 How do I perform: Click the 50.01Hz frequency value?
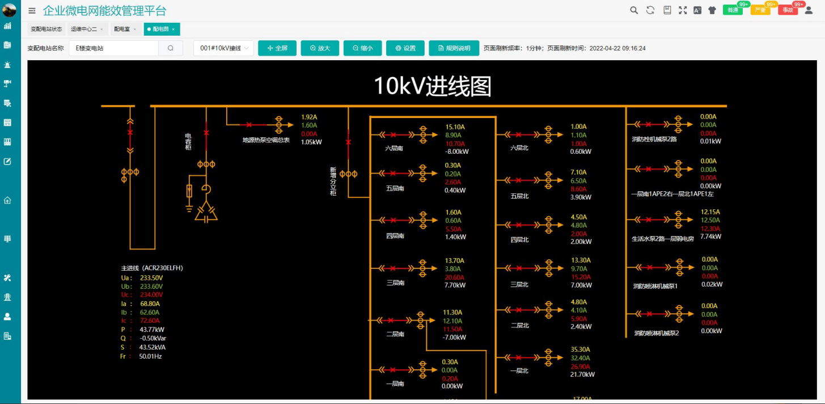point(150,356)
